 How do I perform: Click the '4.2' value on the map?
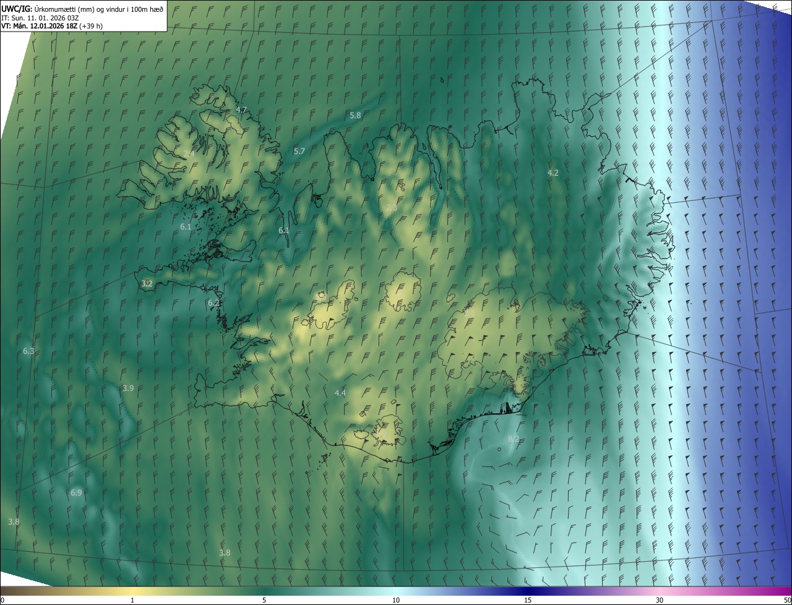(x=553, y=173)
